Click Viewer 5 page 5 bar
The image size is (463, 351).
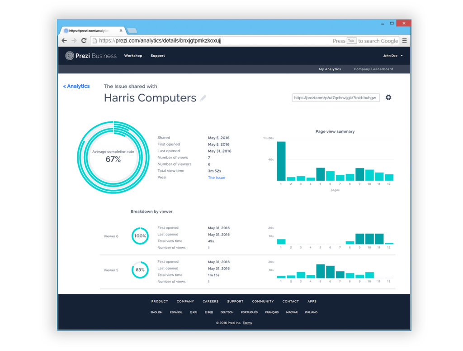[321, 271]
